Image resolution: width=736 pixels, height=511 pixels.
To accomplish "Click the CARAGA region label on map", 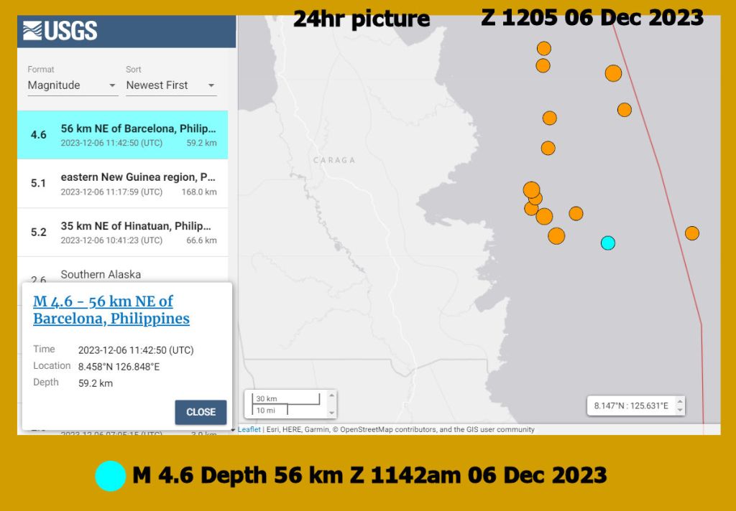I will click(x=333, y=160).
